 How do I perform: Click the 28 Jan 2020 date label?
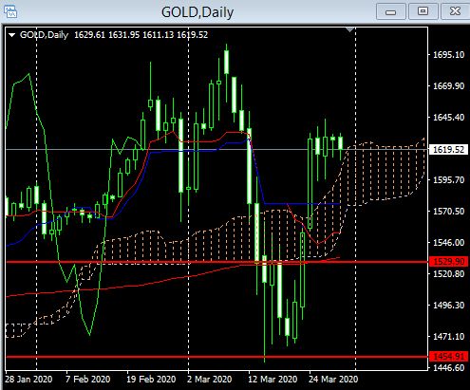[x=28, y=379]
